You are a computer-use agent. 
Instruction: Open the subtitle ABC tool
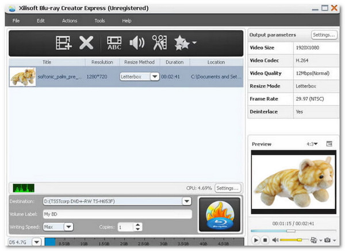coord(114,43)
